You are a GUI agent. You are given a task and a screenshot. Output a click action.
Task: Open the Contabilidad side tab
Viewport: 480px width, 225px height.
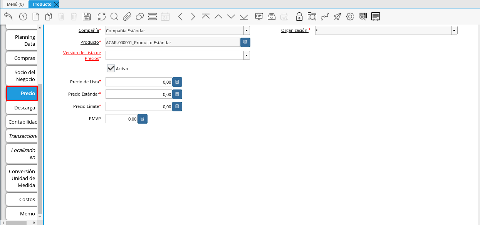tap(22, 122)
